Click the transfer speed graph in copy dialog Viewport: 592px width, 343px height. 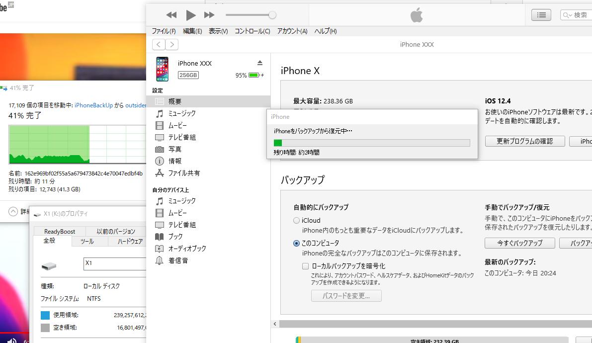(x=78, y=144)
